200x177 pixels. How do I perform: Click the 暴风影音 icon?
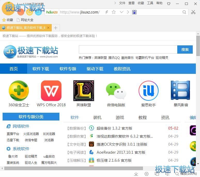[181, 90]
